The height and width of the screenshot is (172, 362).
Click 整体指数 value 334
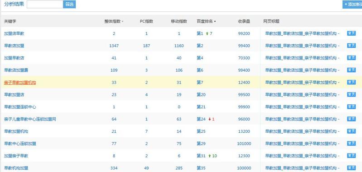coord(114,168)
